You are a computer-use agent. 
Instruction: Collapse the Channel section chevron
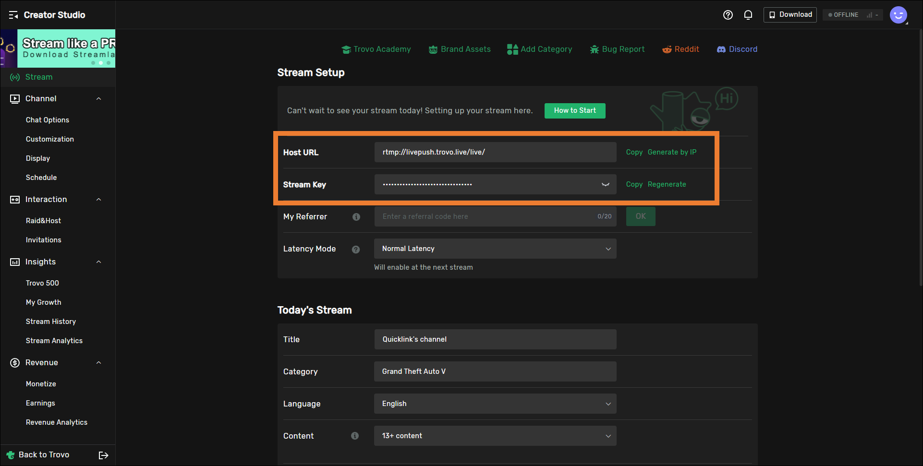(x=99, y=99)
